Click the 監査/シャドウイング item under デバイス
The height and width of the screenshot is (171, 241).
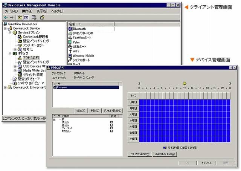pos(36,62)
